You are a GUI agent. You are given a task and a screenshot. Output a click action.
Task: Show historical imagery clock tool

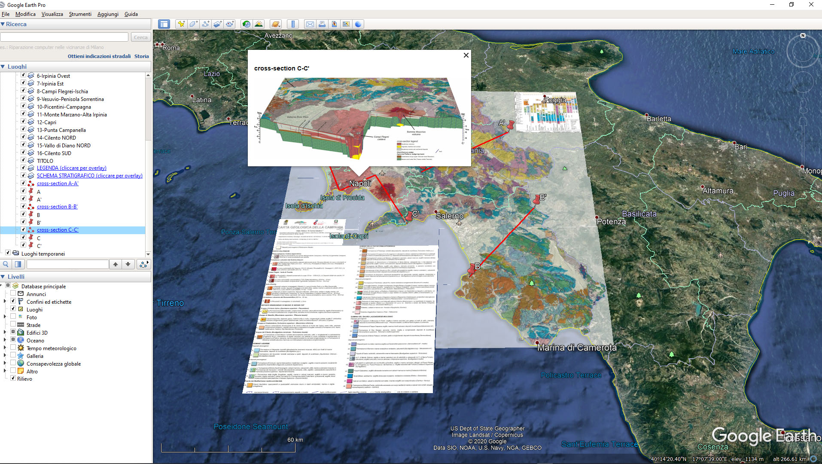[x=247, y=24]
